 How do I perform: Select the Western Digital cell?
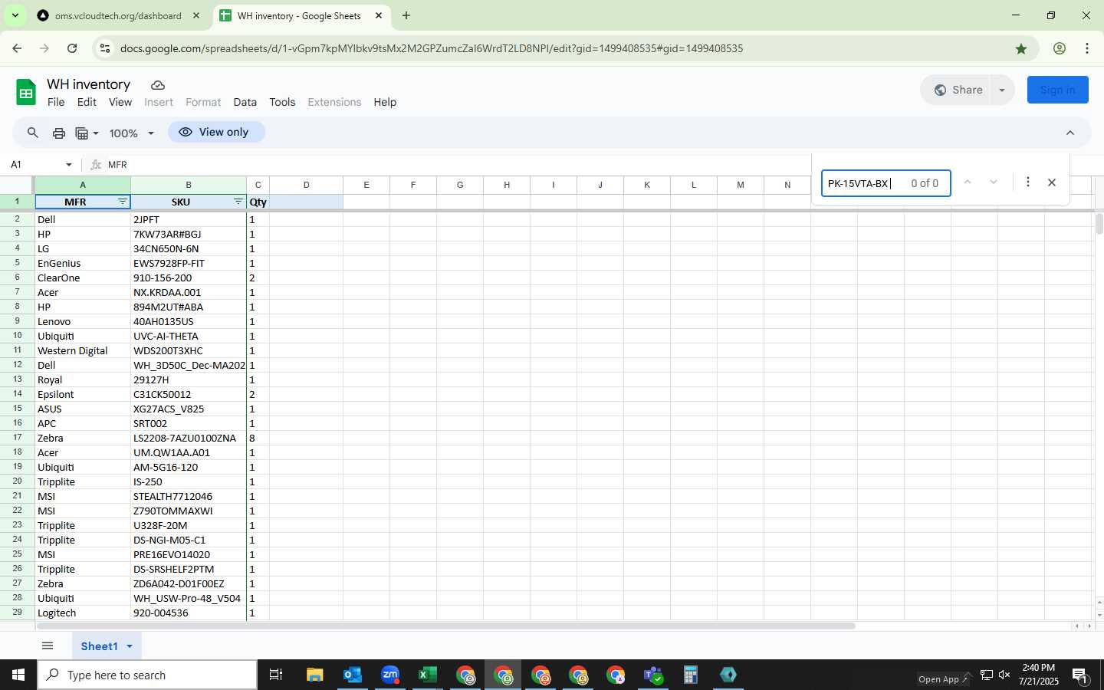point(83,350)
